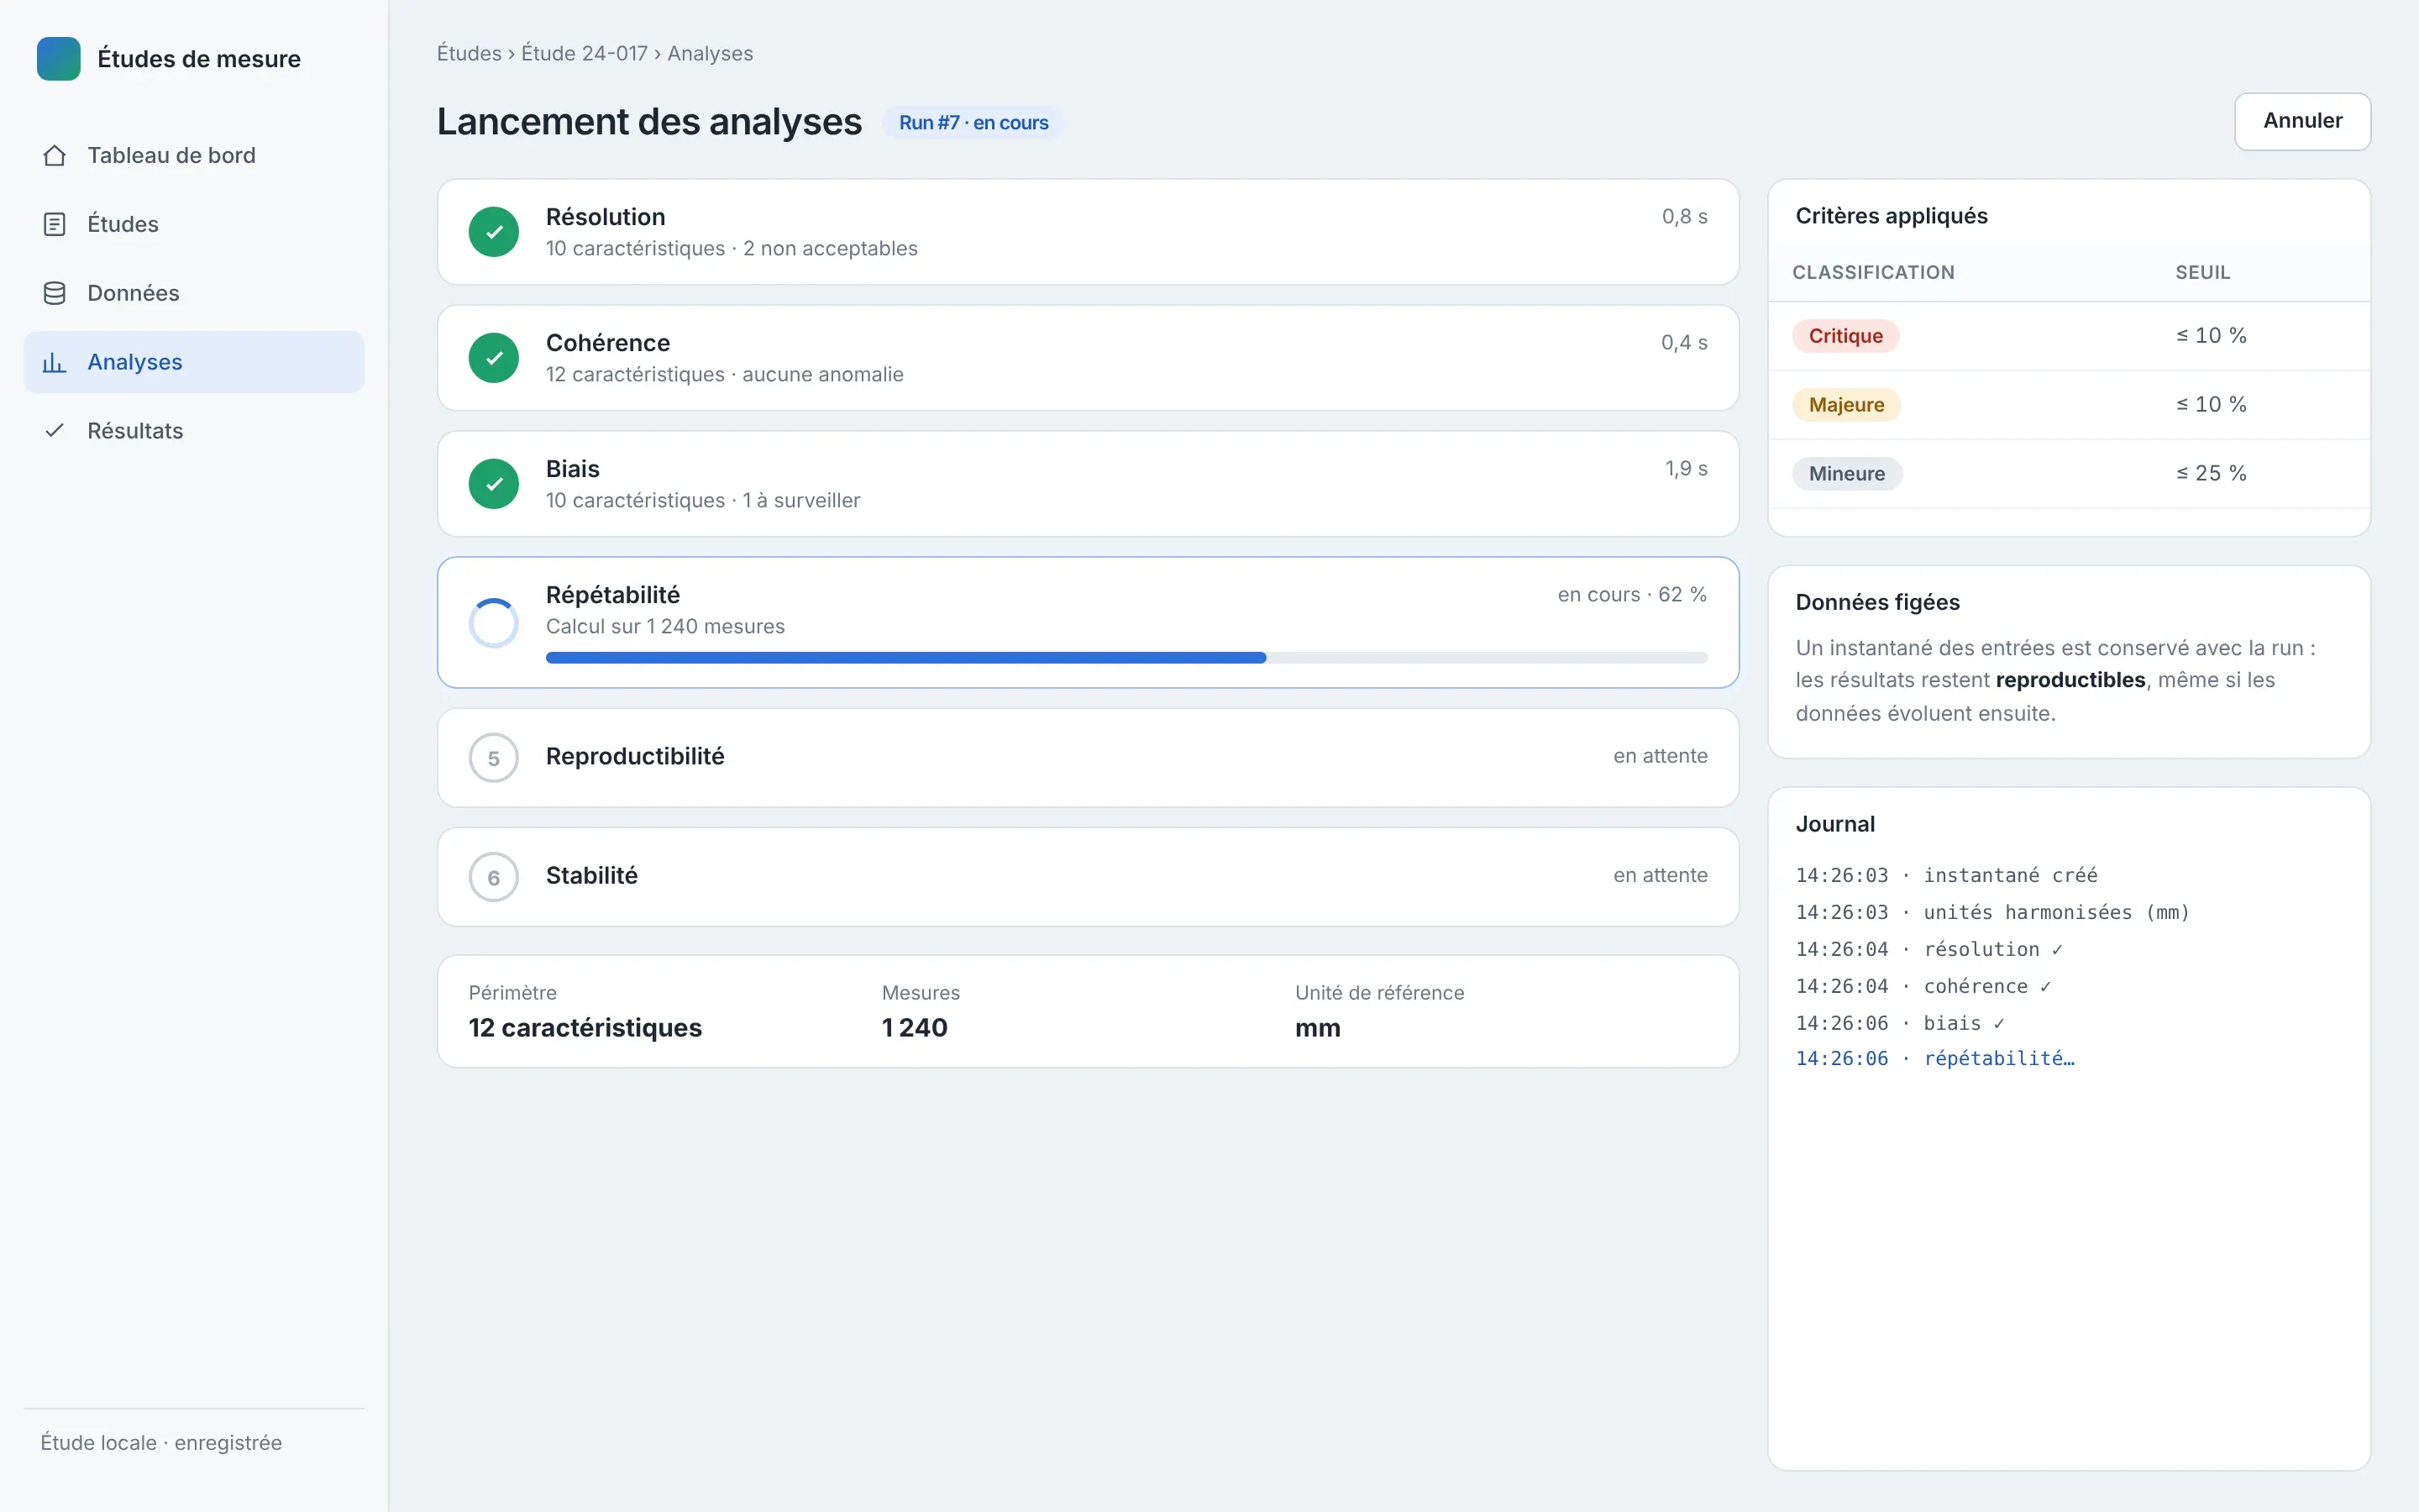Click the ≤ 10 % threshold for Critique

[x=2211, y=335]
